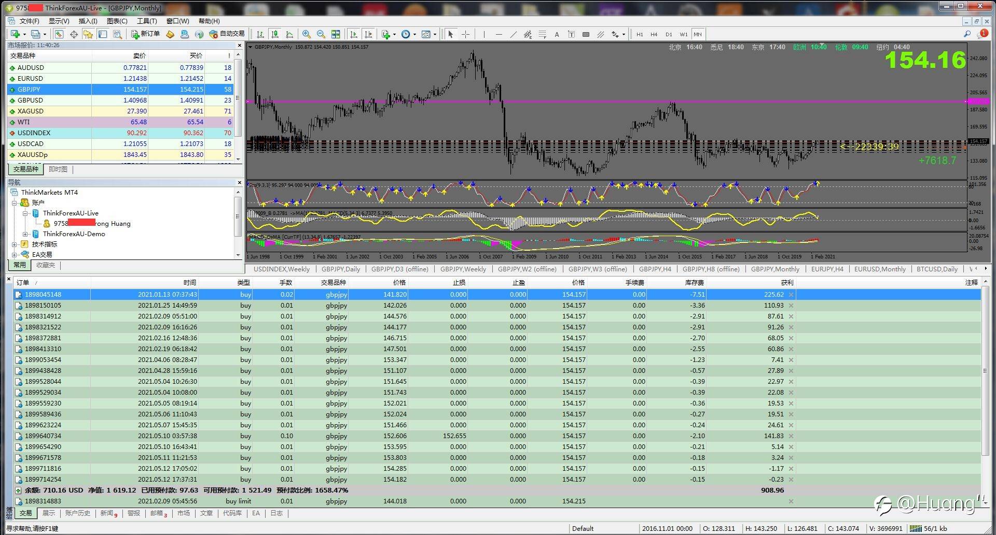
Task: Toggle the 自动交易 auto trading button
Action: point(227,34)
